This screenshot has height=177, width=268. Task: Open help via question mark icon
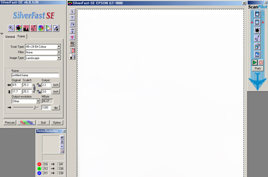72,18
